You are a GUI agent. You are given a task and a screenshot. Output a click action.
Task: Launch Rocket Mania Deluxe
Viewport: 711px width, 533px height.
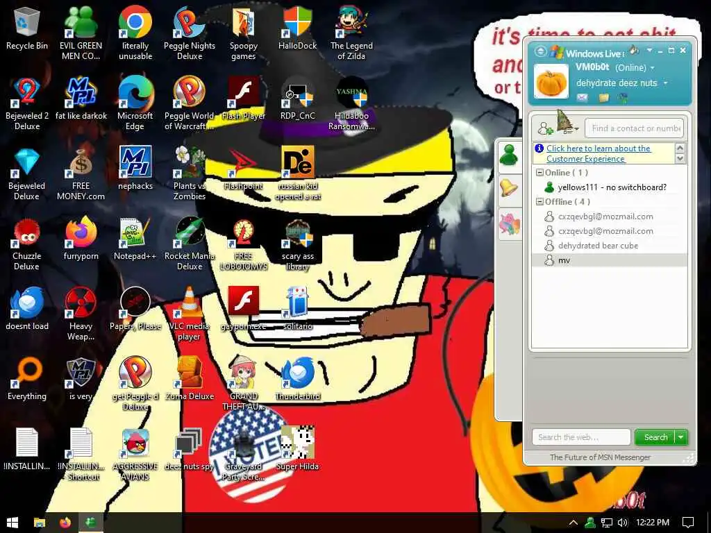[190, 244]
